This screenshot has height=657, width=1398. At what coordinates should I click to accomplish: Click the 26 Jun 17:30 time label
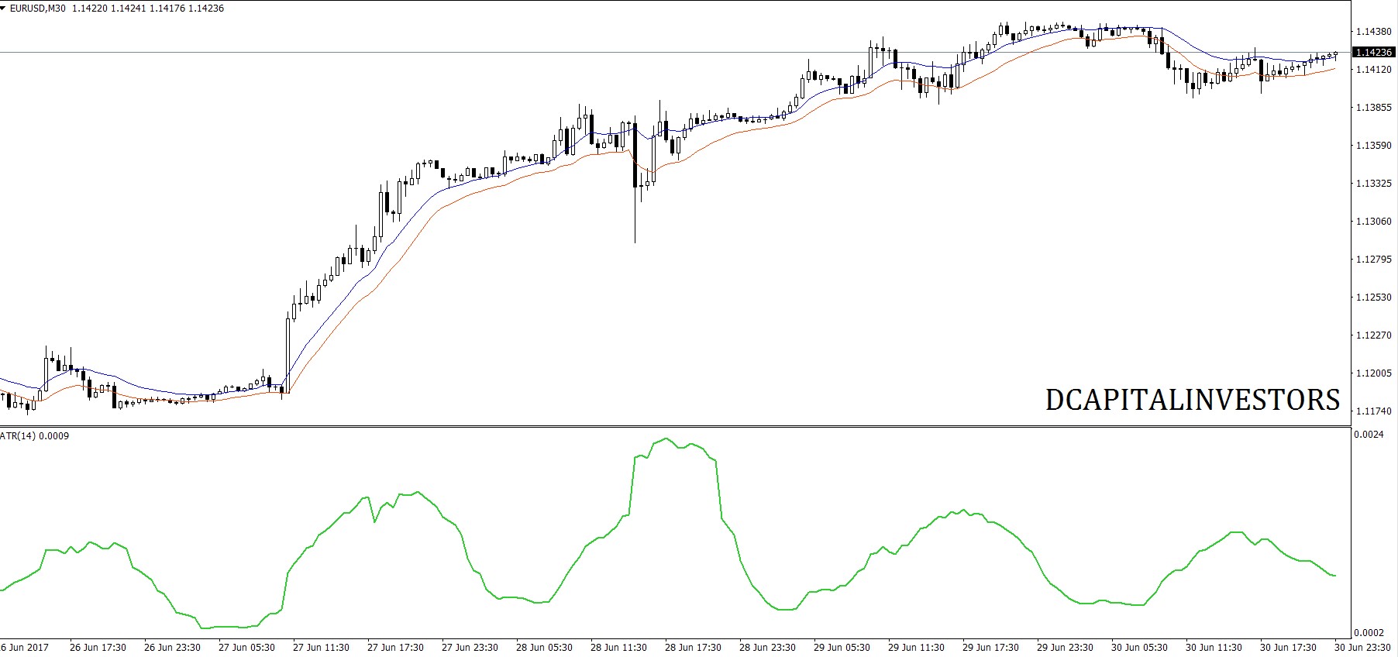[98, 648]
